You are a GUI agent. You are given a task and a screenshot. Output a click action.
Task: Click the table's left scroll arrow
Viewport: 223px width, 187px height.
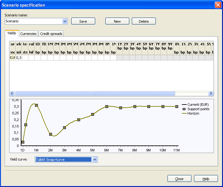[x=12, y=93]
